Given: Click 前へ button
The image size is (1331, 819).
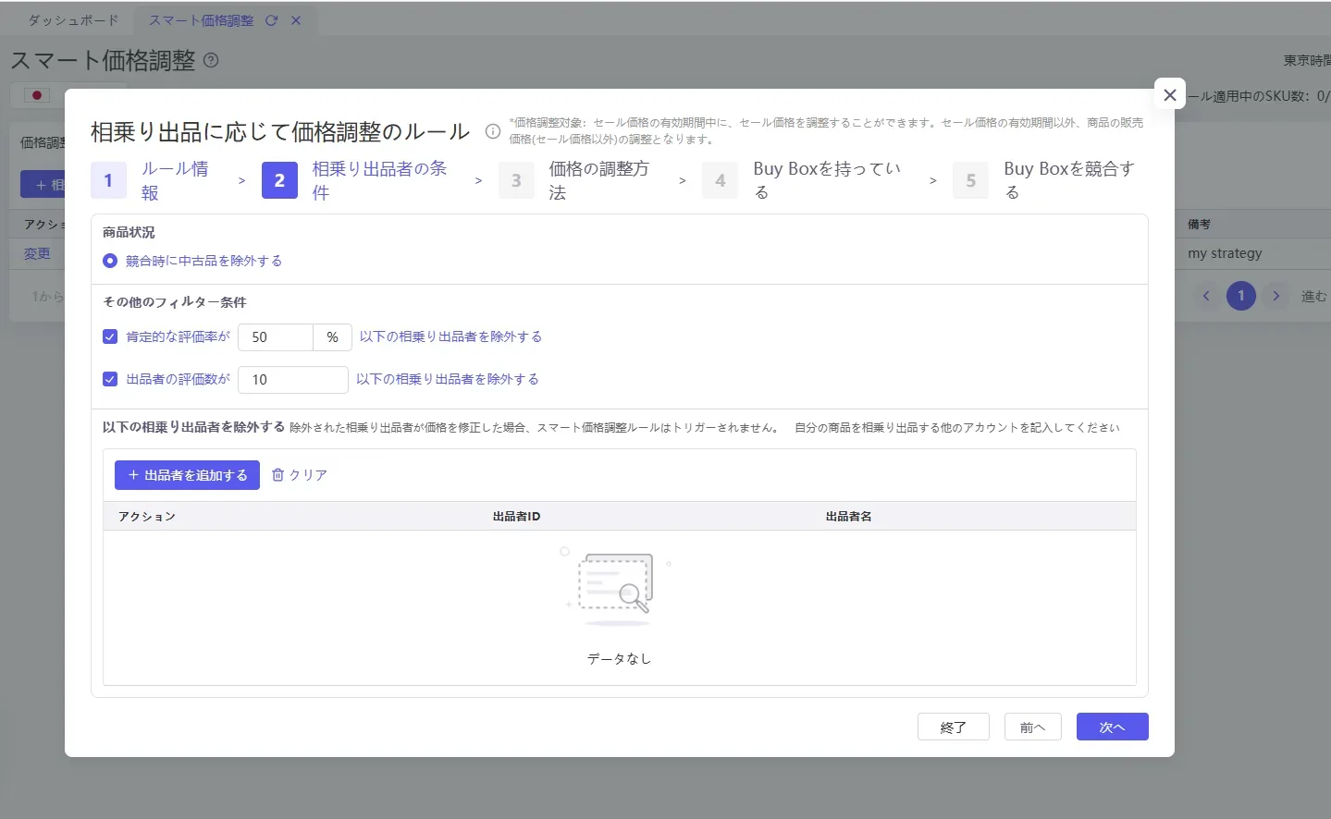Looking at the screenshot, I should pyautogui.click(x=1033, y=727).
